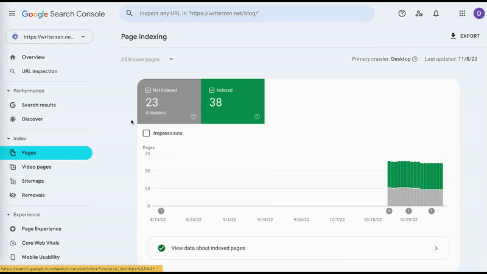
Task: Open the Google apps grid
Action: (x=462, y=13)
